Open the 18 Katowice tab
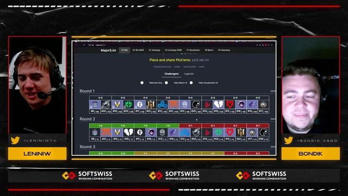The width and height of the screenshot is (348, 196). tap(224, 50)
